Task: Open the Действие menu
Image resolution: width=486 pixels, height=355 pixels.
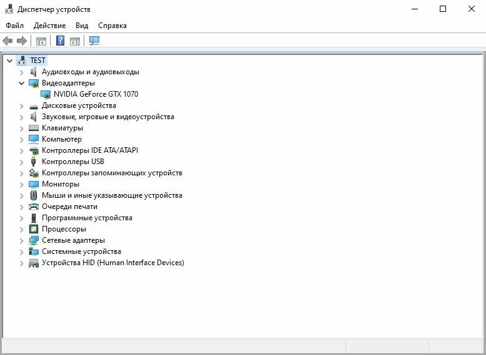Action: click(x=49, y=26)
